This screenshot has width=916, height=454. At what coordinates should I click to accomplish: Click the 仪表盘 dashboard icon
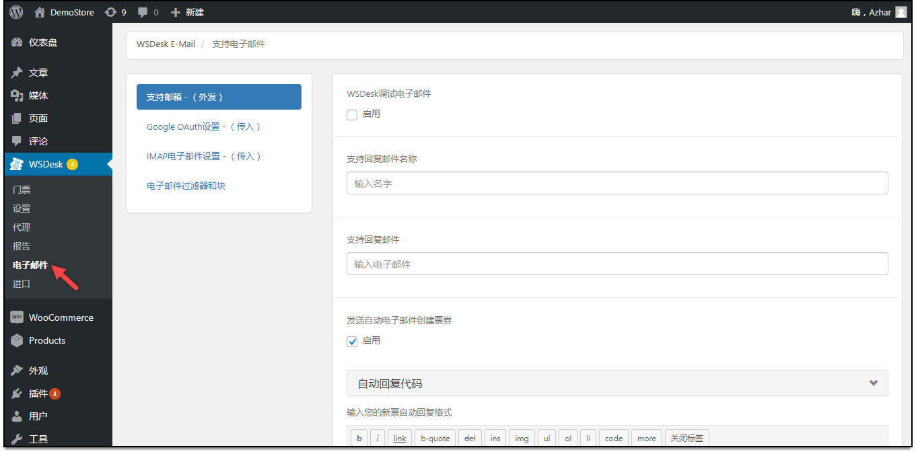point(17,42)
